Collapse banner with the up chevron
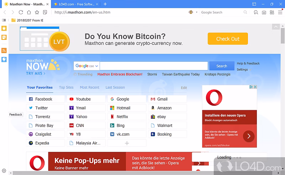The width and height of the screenshot is (285, 175). [x=276, y=27]
